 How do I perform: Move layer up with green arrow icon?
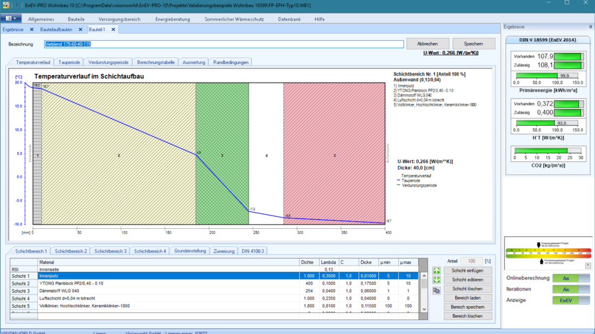[x=437, y=271]
